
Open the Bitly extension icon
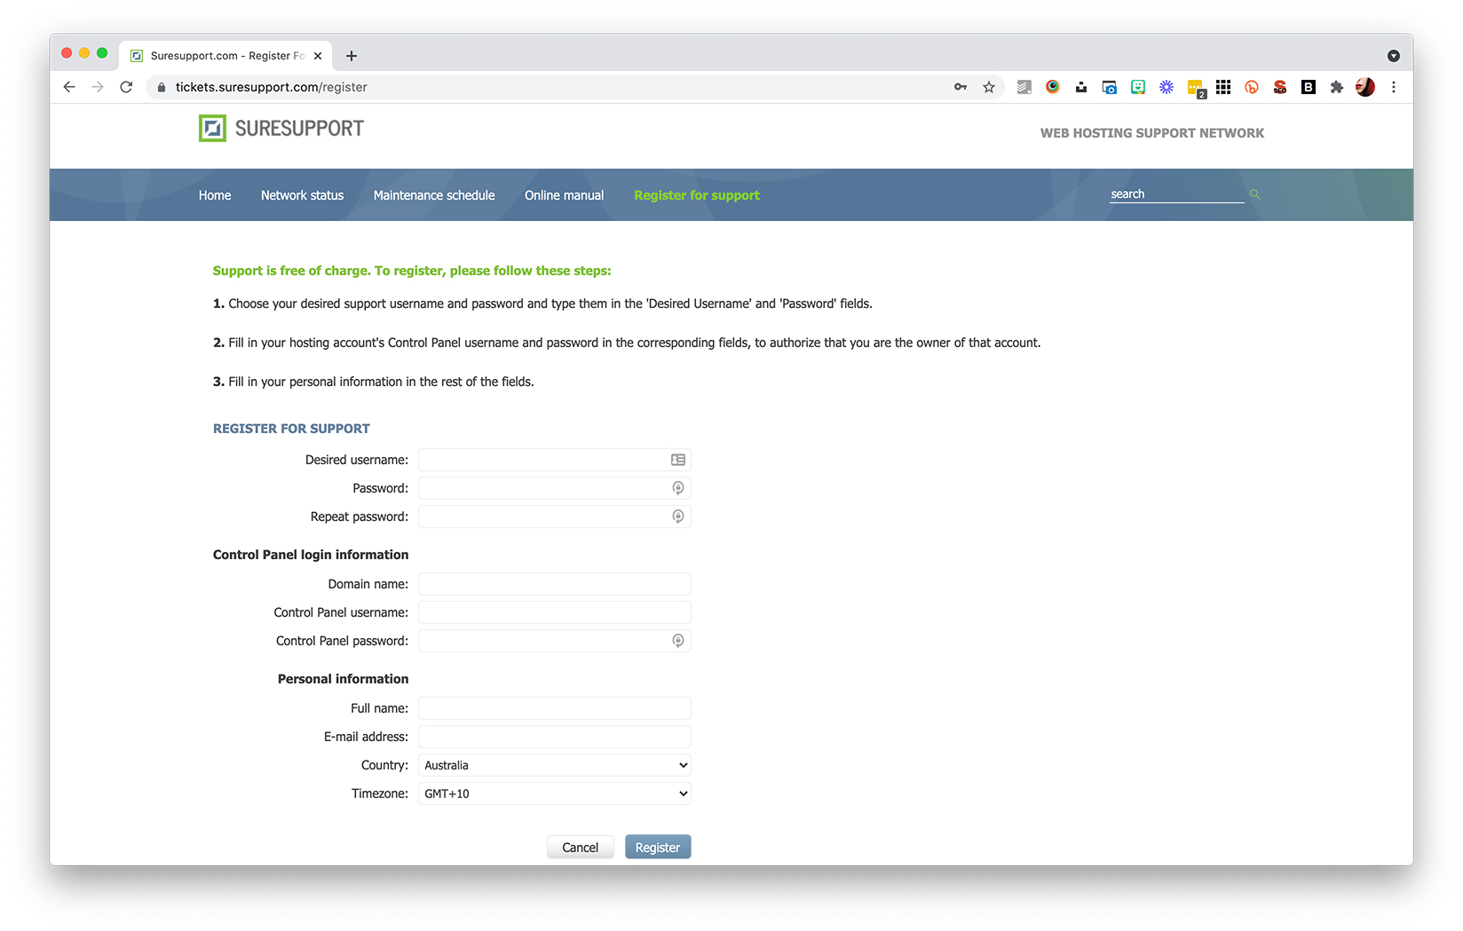1252,87
